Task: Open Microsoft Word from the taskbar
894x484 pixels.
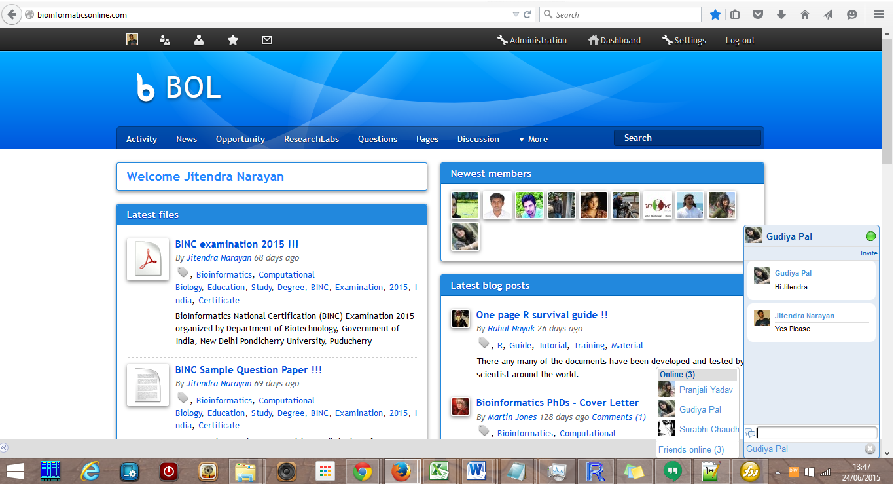Action: click(x=478, y=471)
